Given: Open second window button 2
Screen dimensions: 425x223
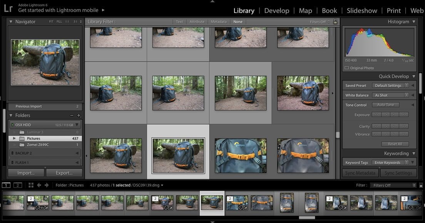Looking at the screenshot, I should click(x=18, y=185).
